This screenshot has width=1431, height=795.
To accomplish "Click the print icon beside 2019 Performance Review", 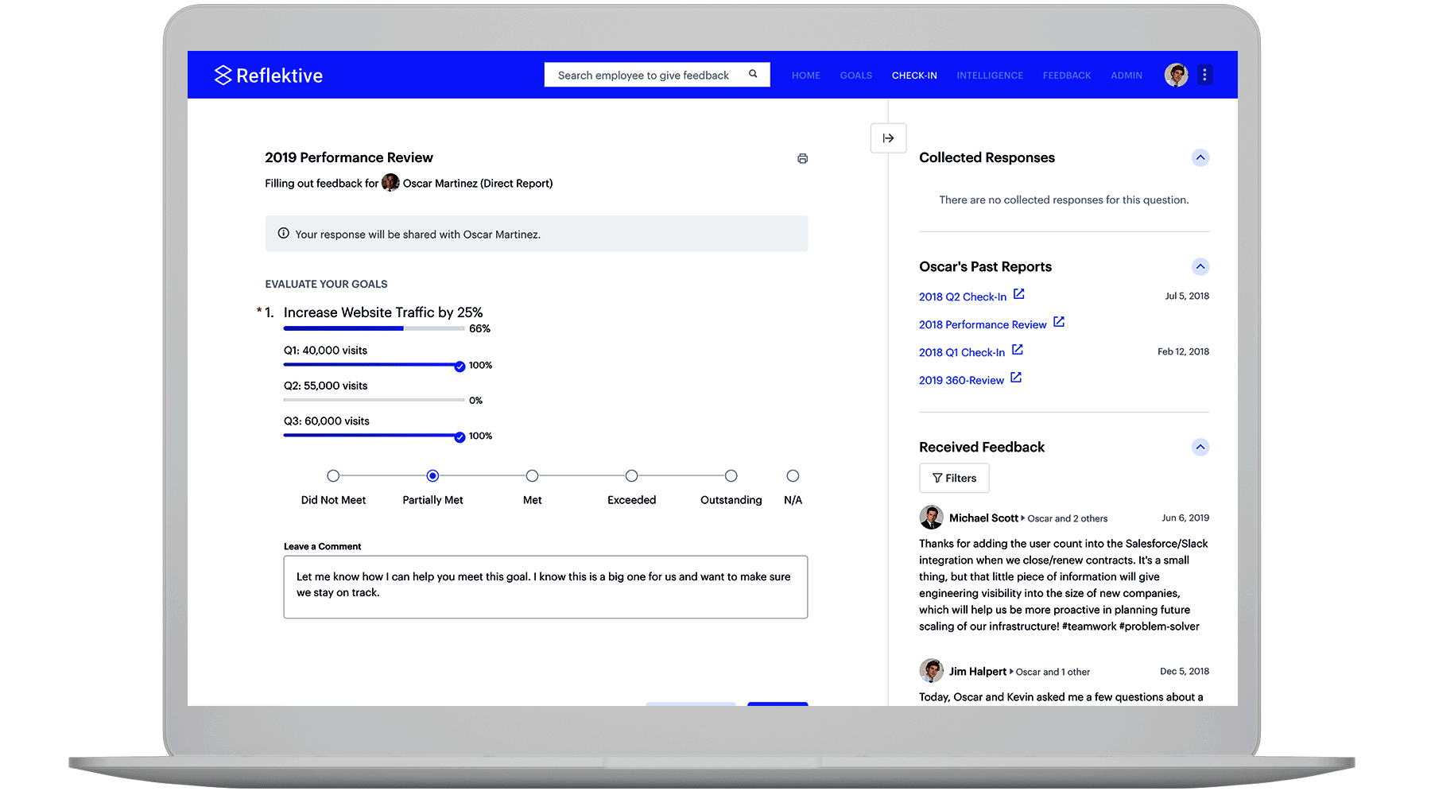I will [802, 158].
